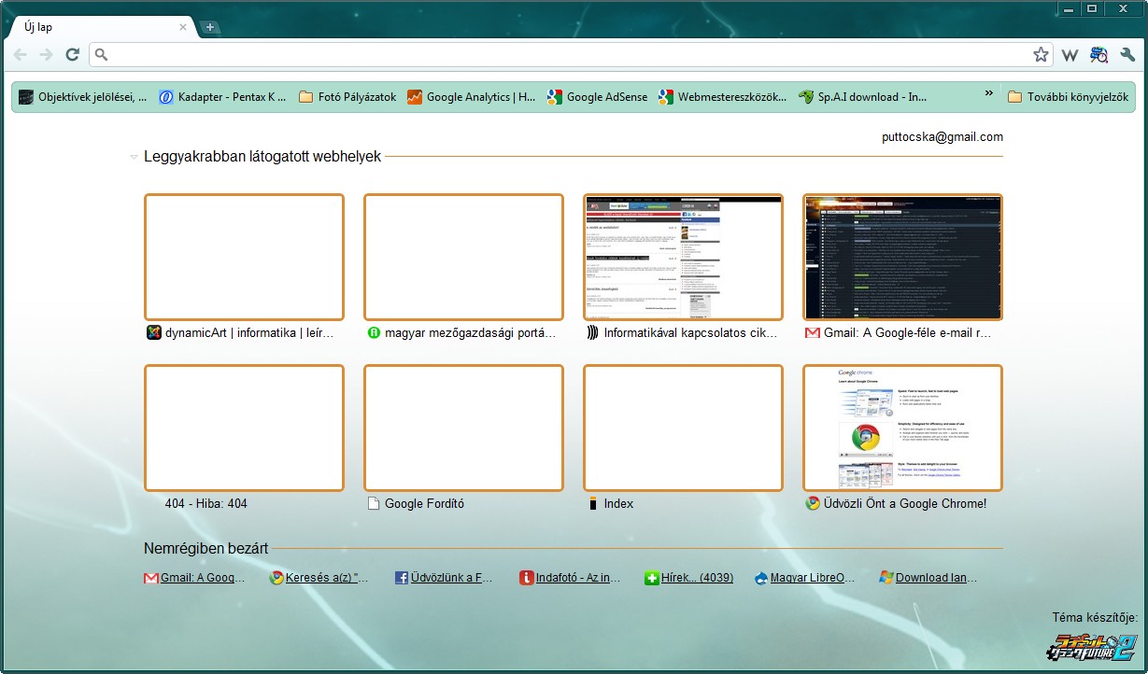Image resolution: width=1148 pixels, height=674 pixels.
Task: Open Objektívek jelölései bookmark
Action: [83, 97]
